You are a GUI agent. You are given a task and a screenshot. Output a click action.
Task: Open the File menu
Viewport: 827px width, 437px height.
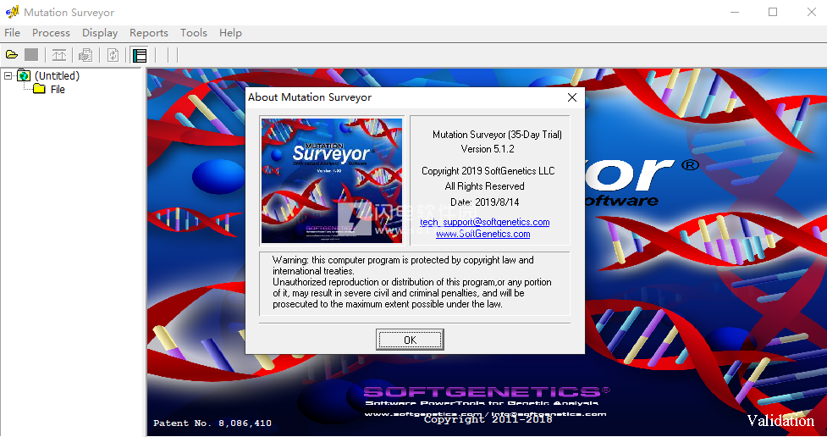[x=12, y=33]
